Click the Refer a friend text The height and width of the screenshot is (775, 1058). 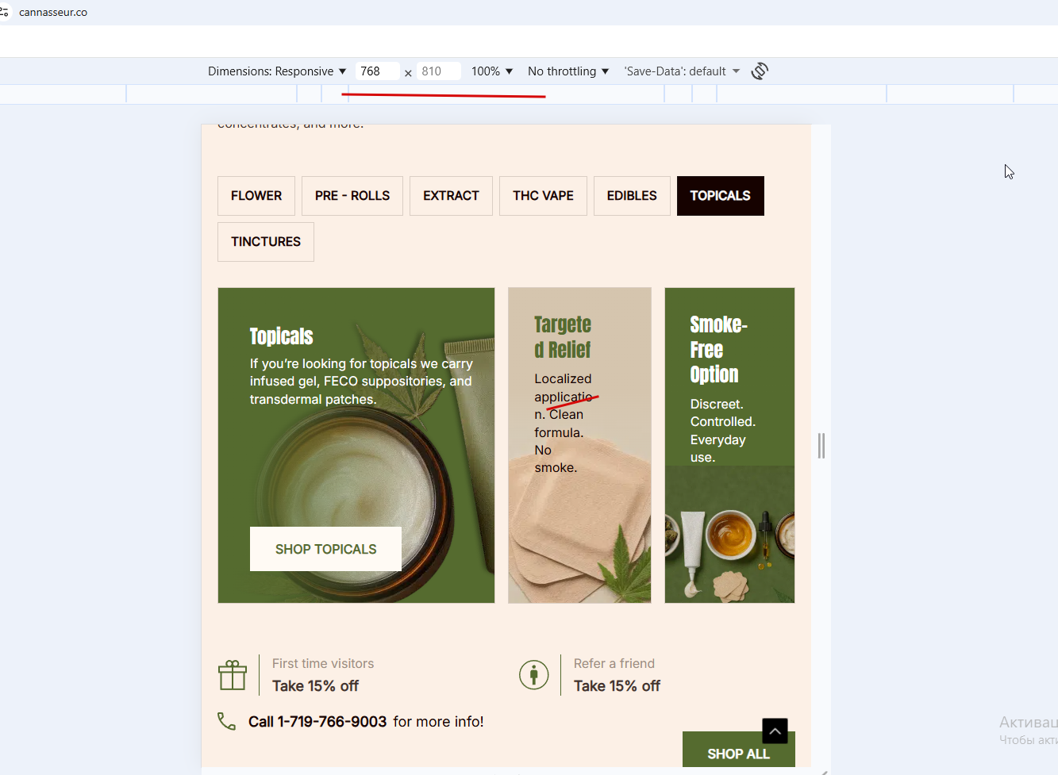[x=614, y=663]
